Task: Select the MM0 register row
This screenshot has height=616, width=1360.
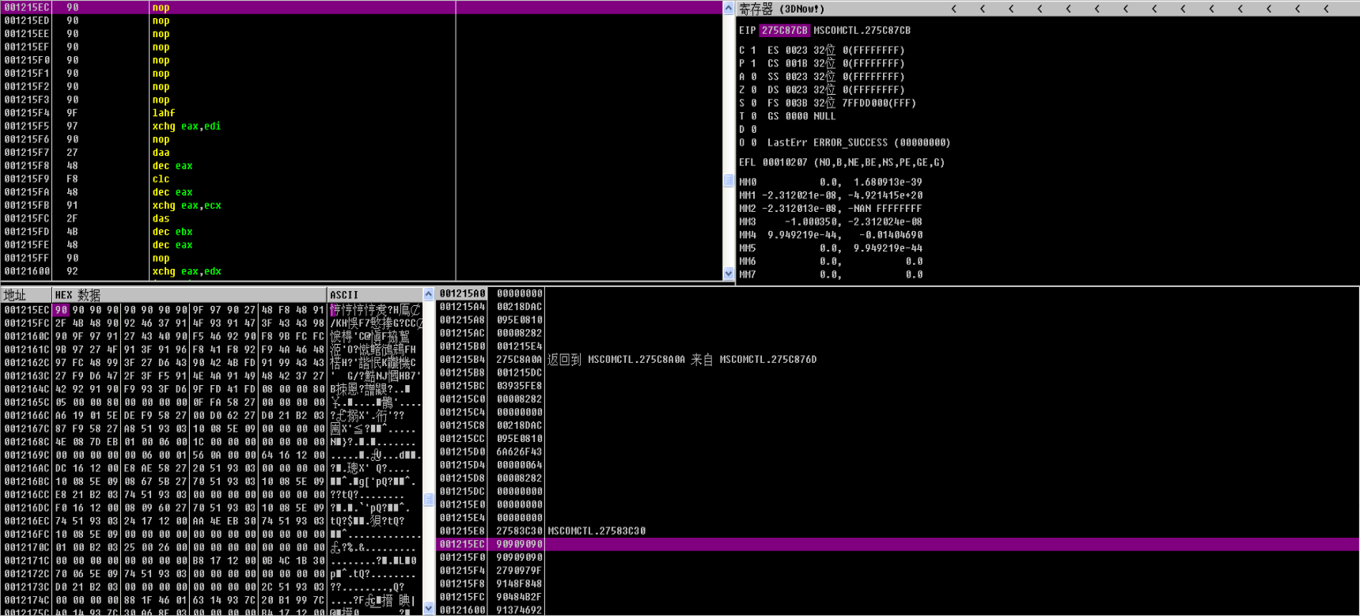Action: (831, 182)
